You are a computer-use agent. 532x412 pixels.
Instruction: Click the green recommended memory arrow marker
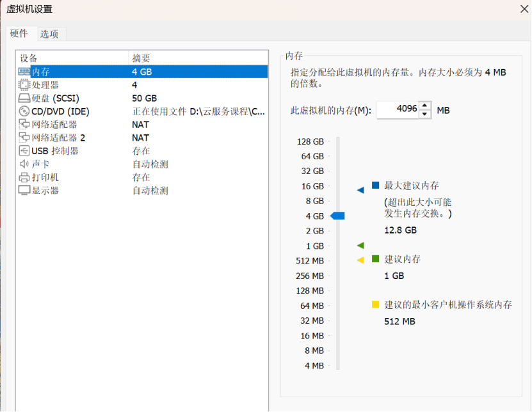[x=360, y=245]
